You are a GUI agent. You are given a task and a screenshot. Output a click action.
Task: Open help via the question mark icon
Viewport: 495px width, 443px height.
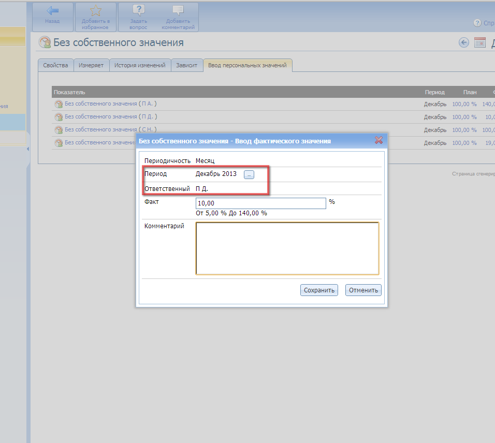click(x=477, y=23)
